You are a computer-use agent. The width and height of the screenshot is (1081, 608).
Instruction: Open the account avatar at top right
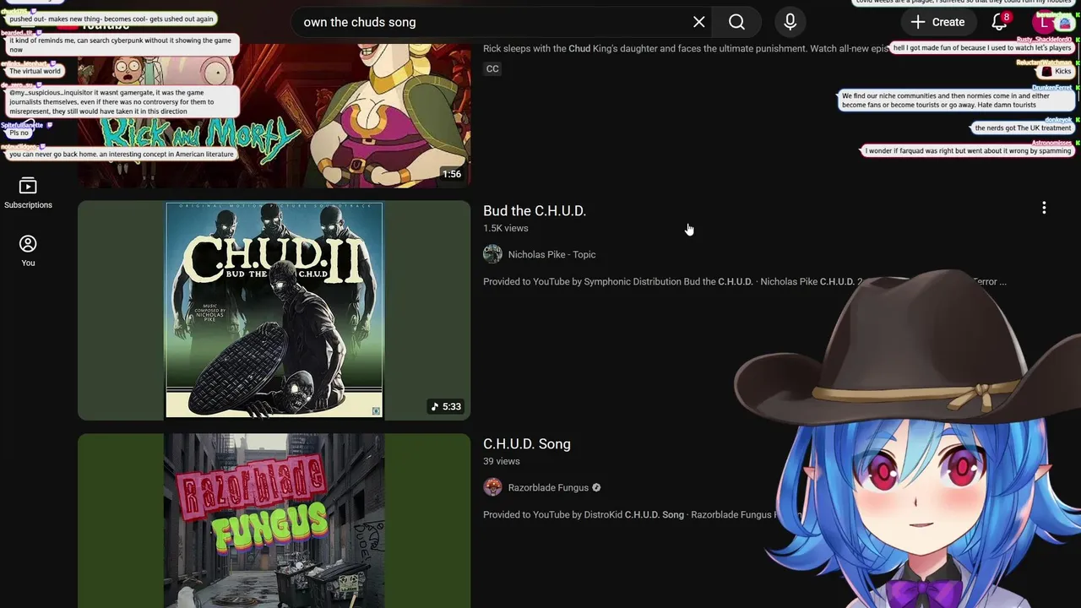(1044, 22)
